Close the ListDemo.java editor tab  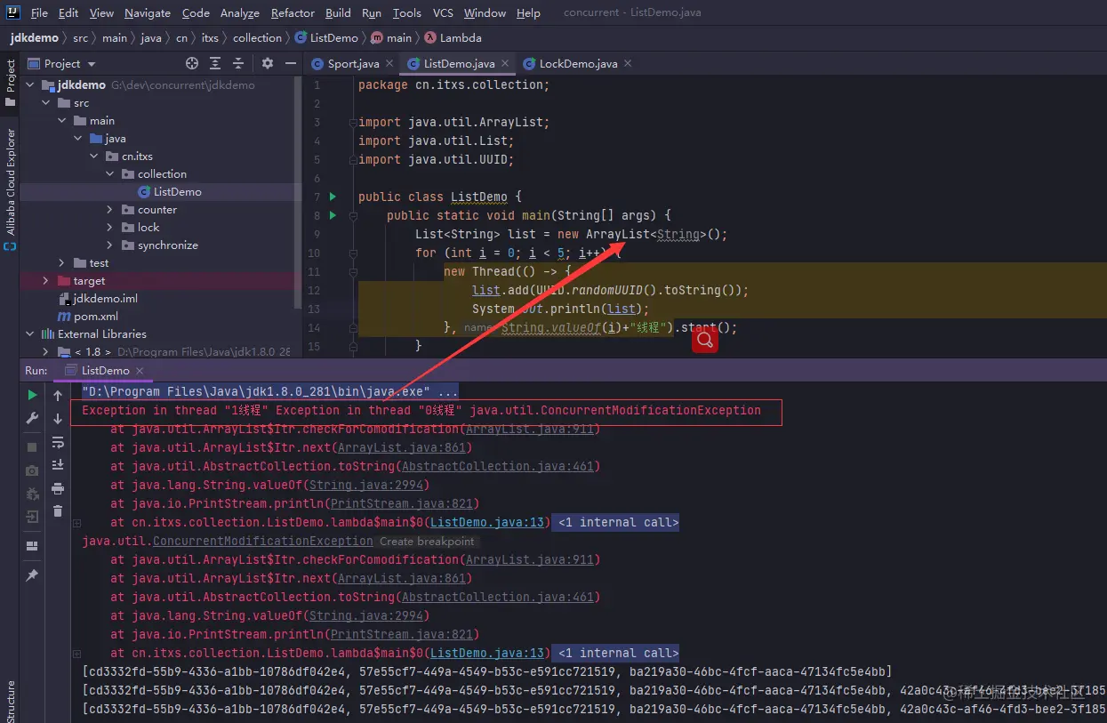pos(505,63)
